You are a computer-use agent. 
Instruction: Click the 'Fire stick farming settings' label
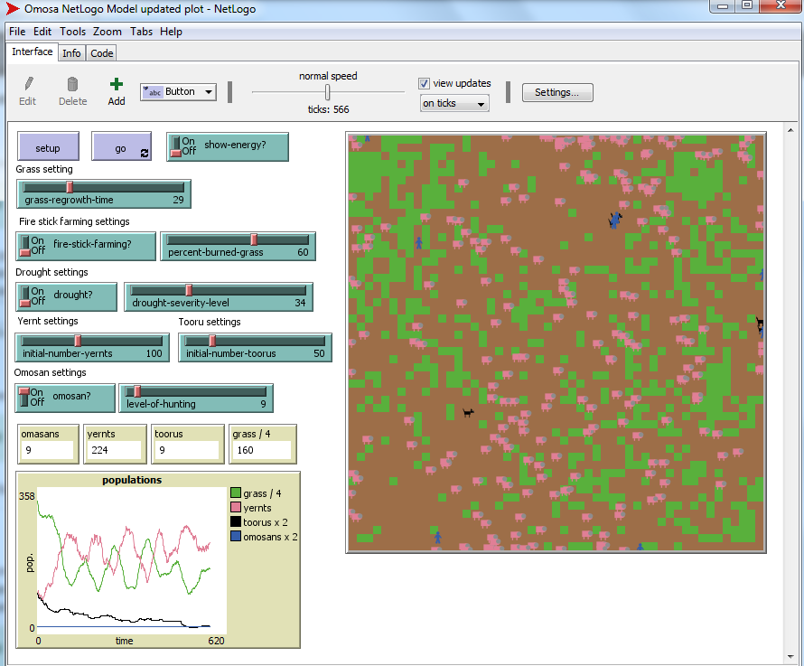tap(74, 221)
